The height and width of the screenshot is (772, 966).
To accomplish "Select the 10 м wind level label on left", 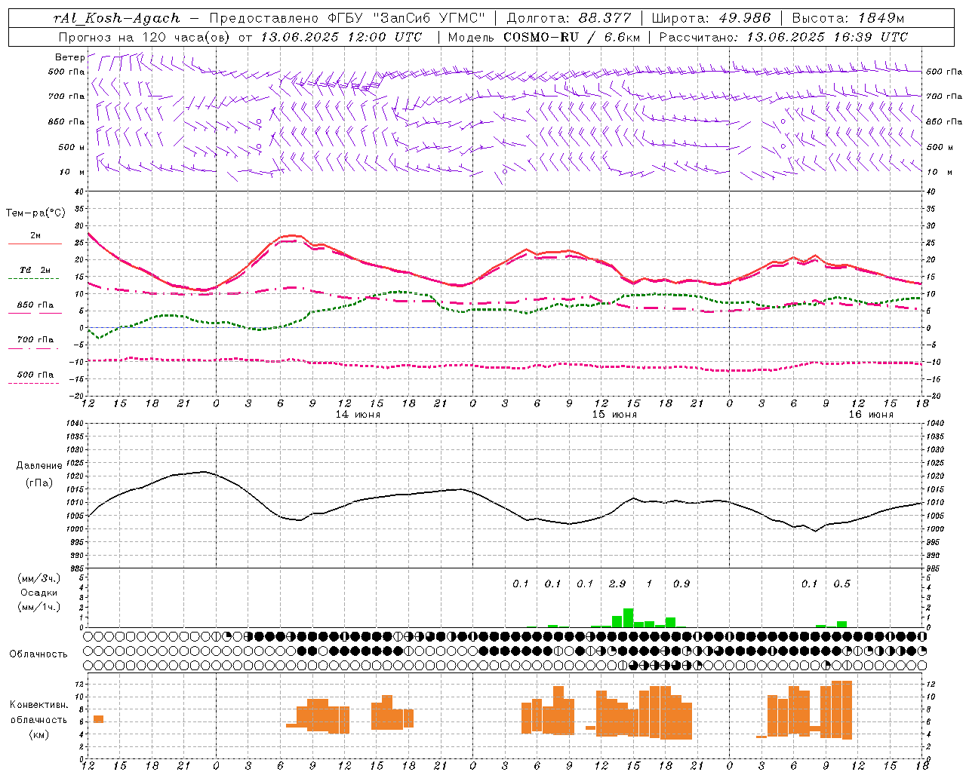I will (x=73, y=172).
